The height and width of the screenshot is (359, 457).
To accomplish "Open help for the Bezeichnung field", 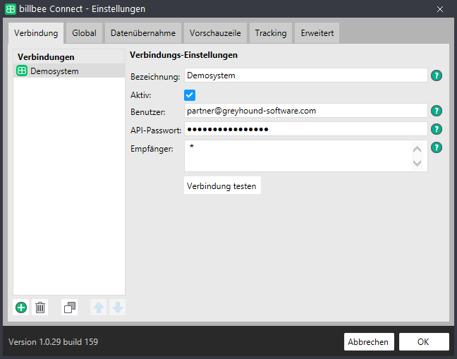I will point(437,75).
